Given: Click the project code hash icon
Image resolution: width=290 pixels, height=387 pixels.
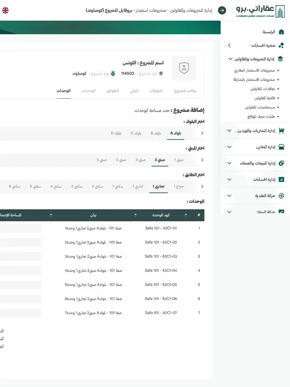Looking at the screenshot, I should pyautogui.click(x=161, y=73).
